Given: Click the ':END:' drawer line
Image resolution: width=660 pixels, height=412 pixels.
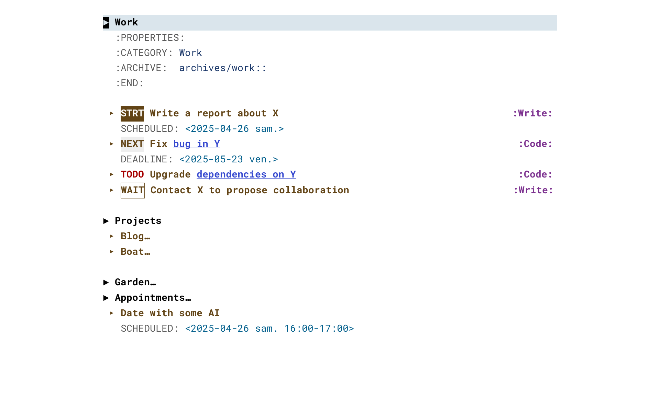Looking at the screenshot, I should (130, 83).
